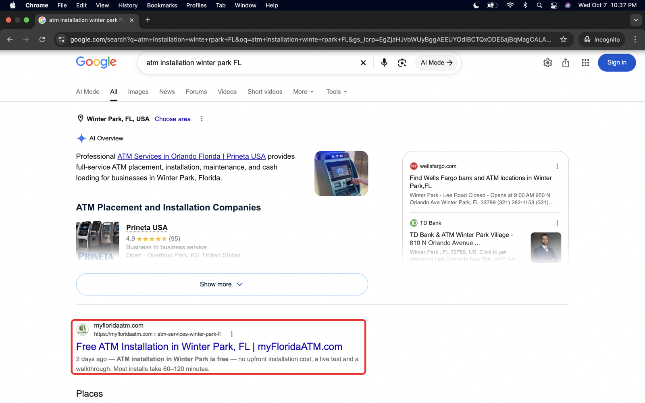
Task: Open macOS Spotlight search
Action: [539, 5]
